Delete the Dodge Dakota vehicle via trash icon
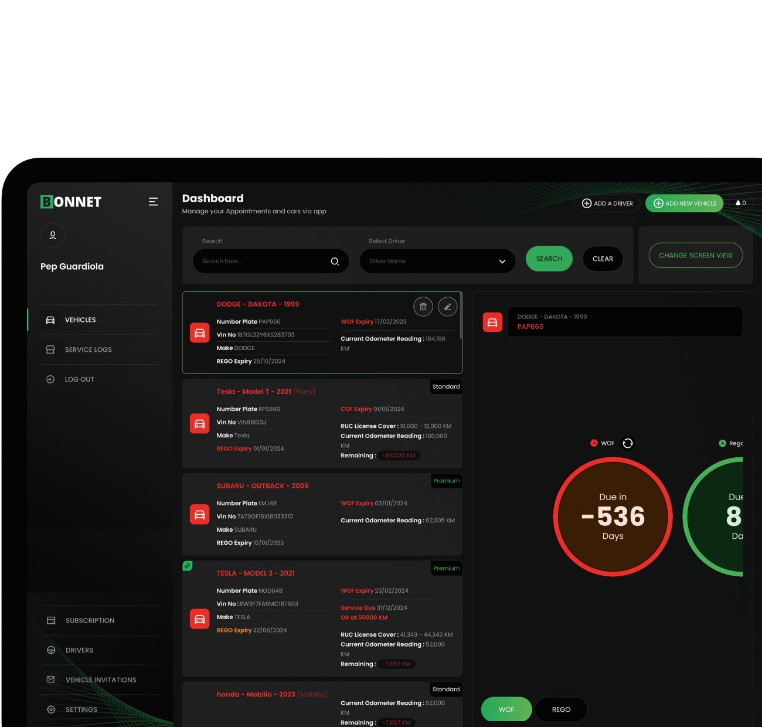This screenshot has width=762, height=727. click(423, 307)
